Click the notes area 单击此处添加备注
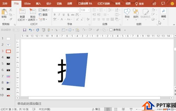The height and width of the screenshot is (111, 176). (x=29, y=104)
